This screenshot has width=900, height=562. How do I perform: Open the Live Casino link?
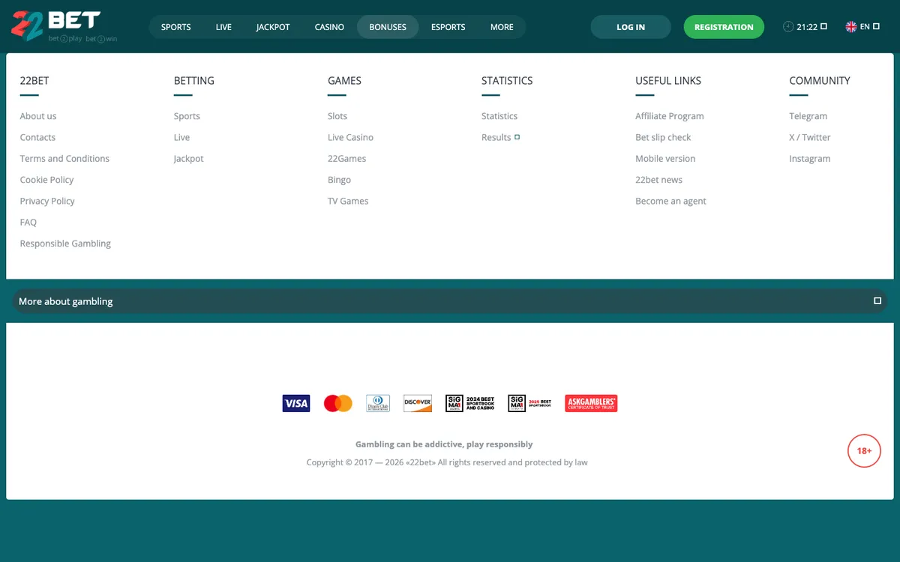click(350, 137)
